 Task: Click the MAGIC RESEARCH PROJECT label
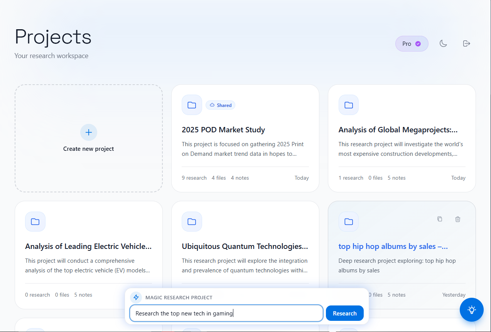[x=179, y=297]
